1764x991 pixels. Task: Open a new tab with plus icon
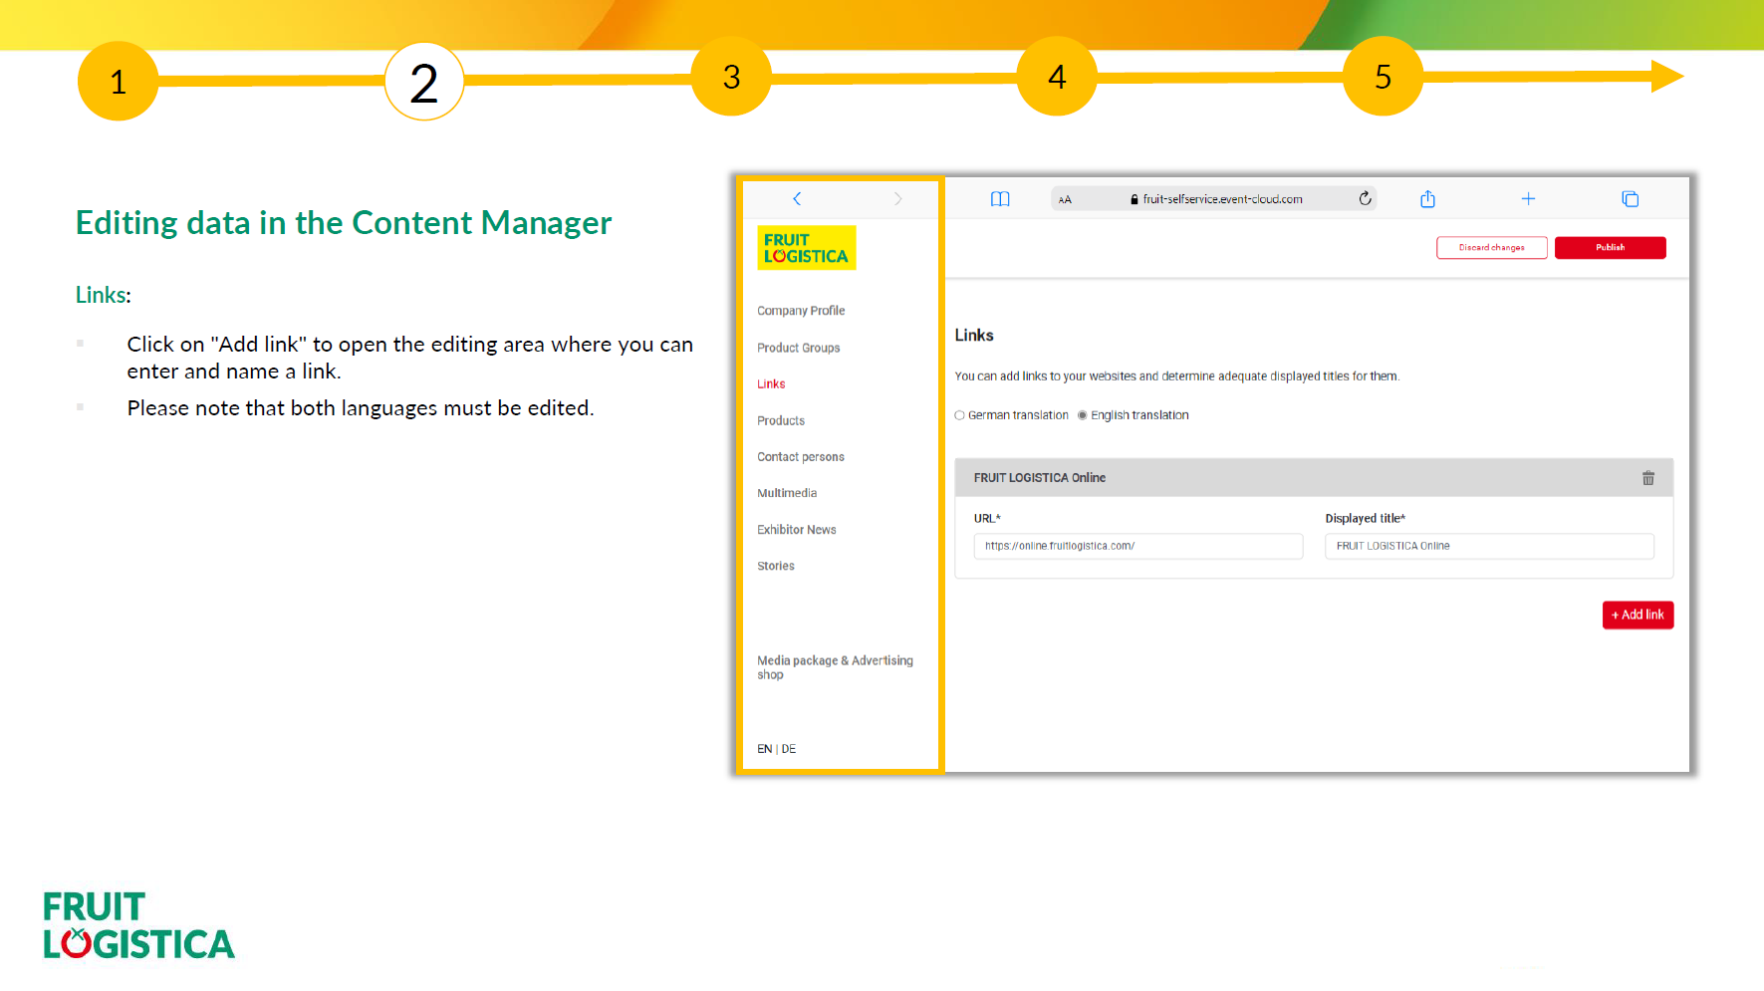1528,199
